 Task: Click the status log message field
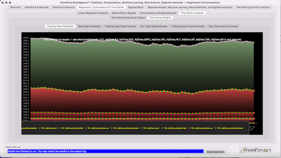tap(105, 151)
